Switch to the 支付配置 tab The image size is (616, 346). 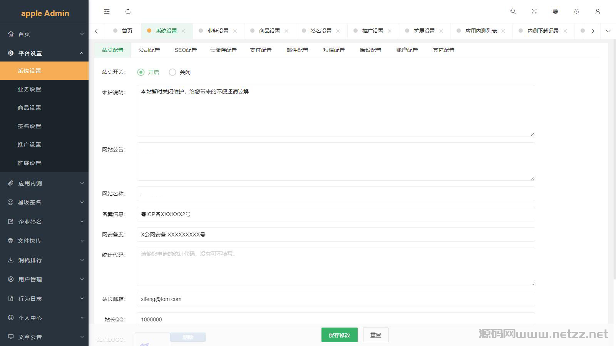click(x=261, y=50)
